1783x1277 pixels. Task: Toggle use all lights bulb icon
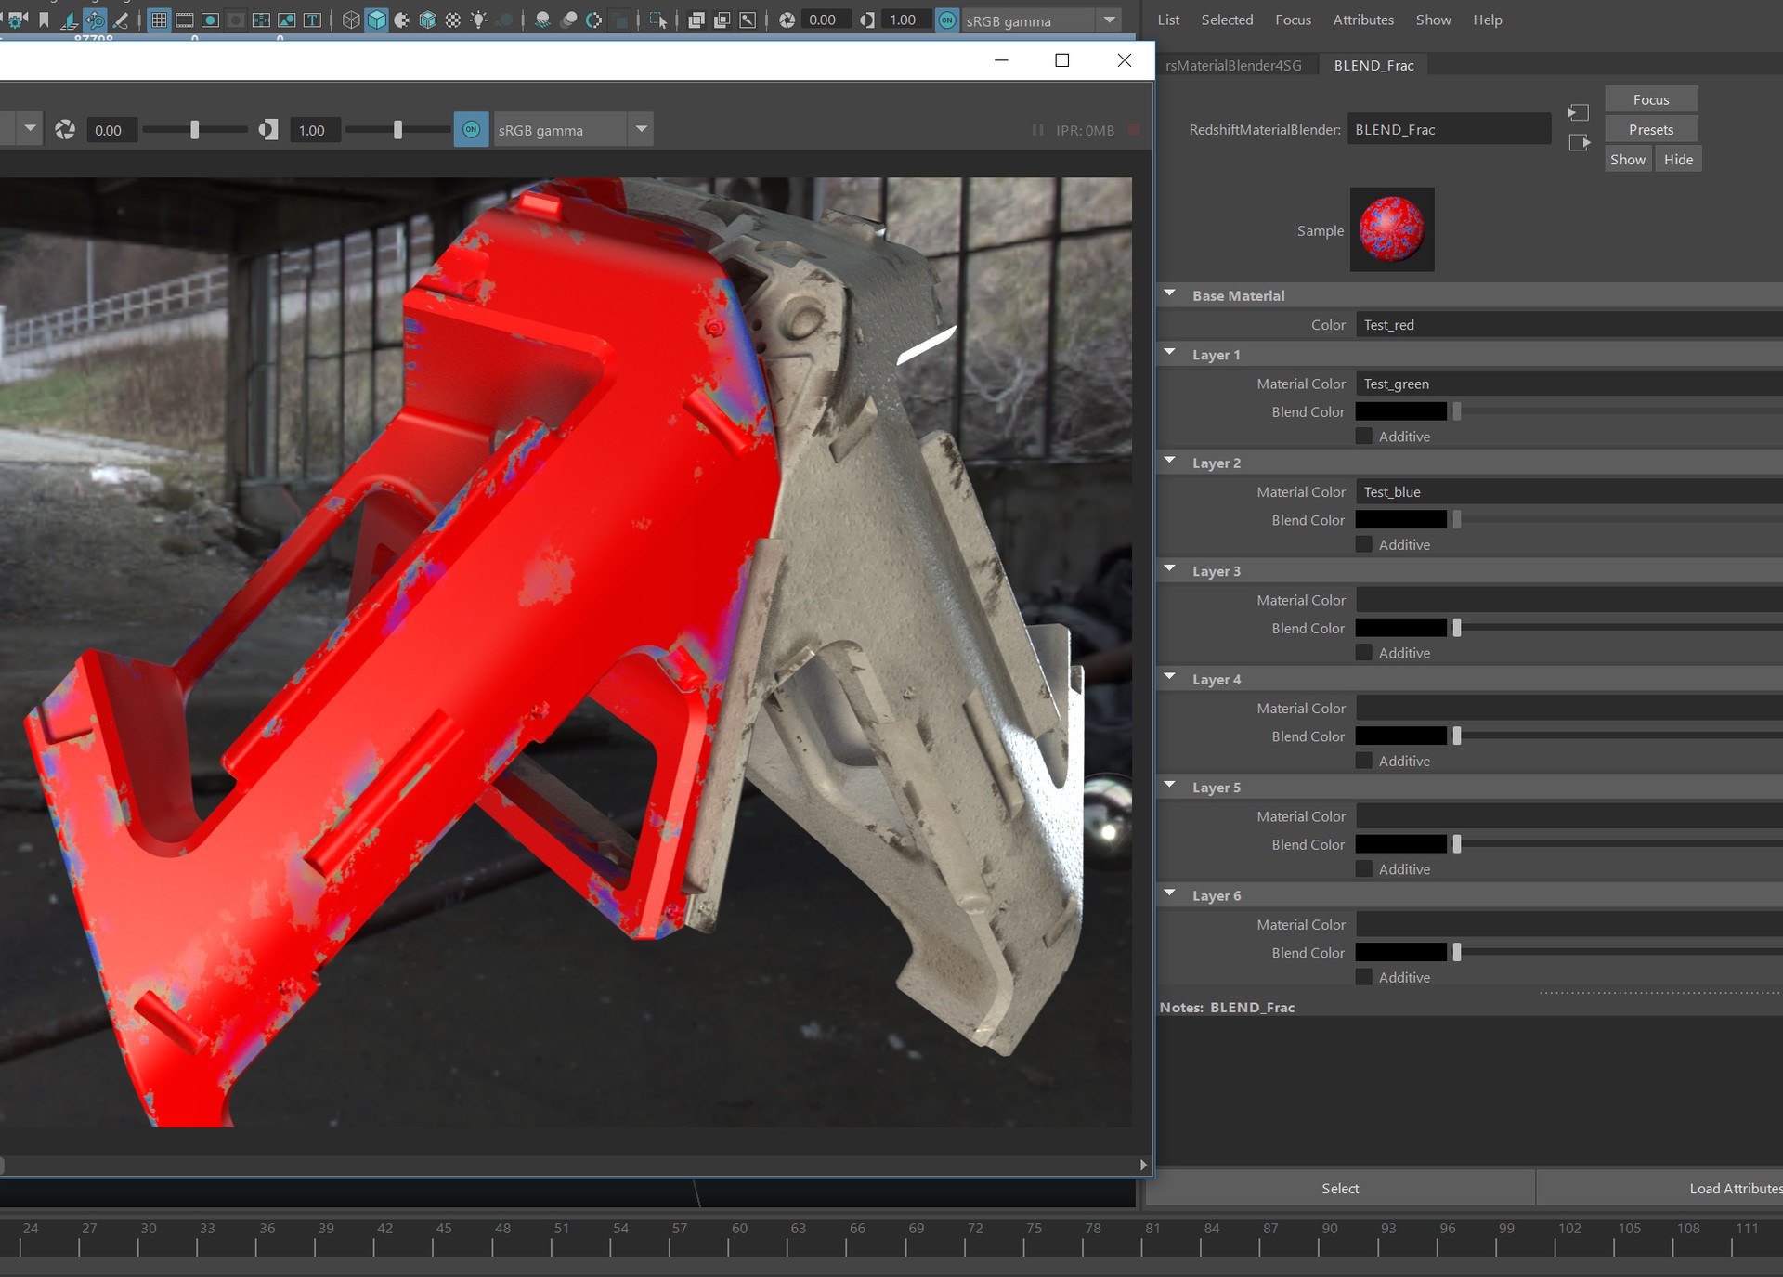478,20
